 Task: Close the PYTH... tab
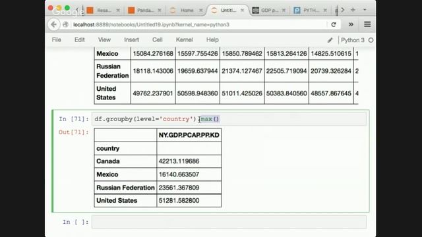[325, 11]
